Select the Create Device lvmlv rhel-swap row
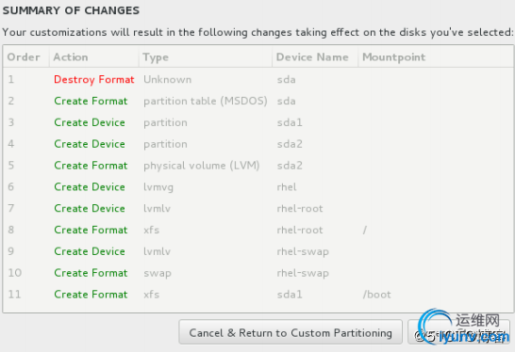 257,251
